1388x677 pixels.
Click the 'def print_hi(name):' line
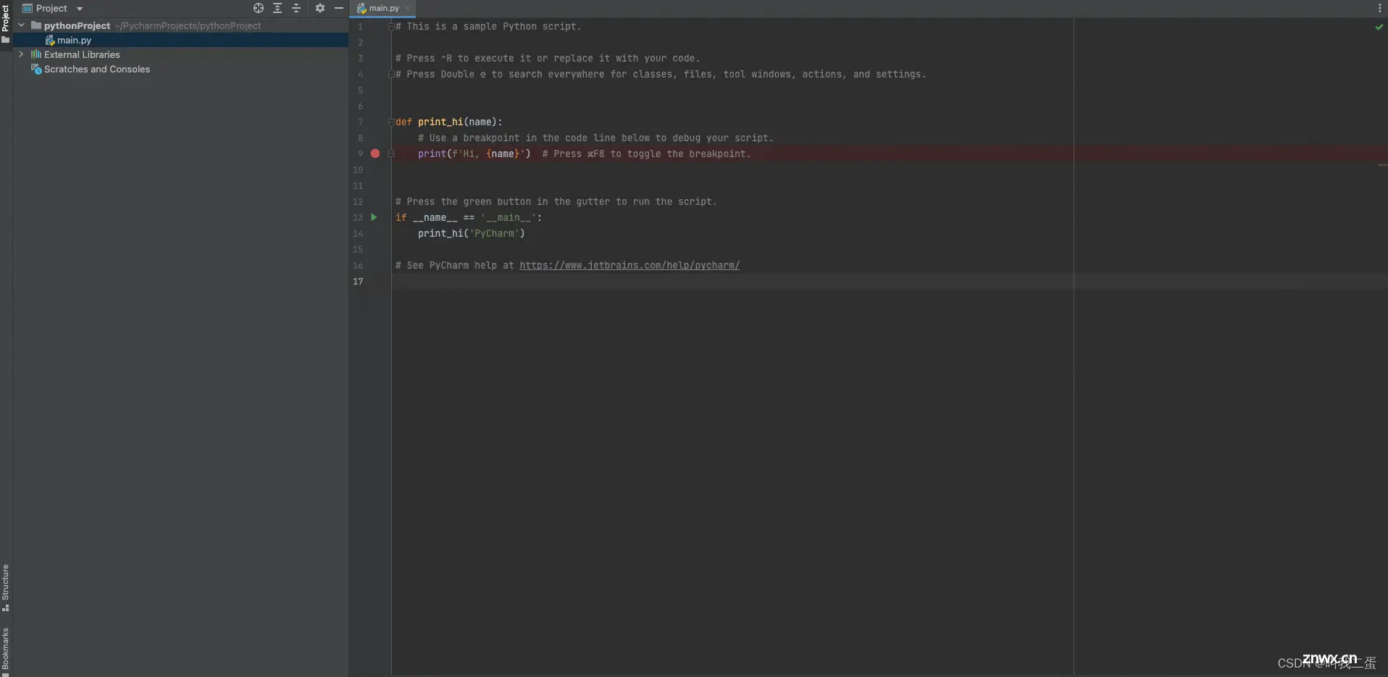tap(448, 122)
